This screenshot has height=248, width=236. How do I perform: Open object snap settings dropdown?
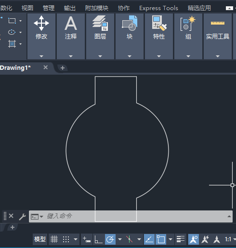click(170, 239)
